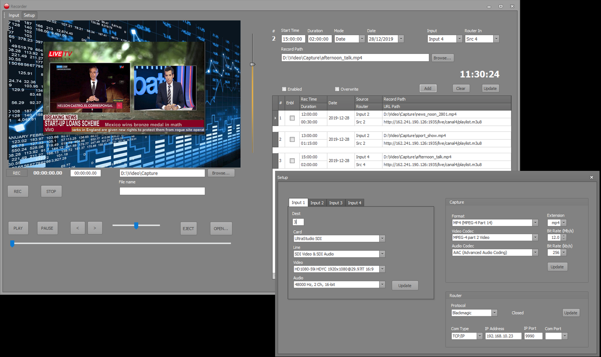Screen dimensions: 601x357
Task: Step forward with the > button
Action: 95,228
